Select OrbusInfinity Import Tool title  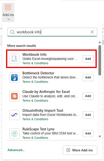point(43,111)
